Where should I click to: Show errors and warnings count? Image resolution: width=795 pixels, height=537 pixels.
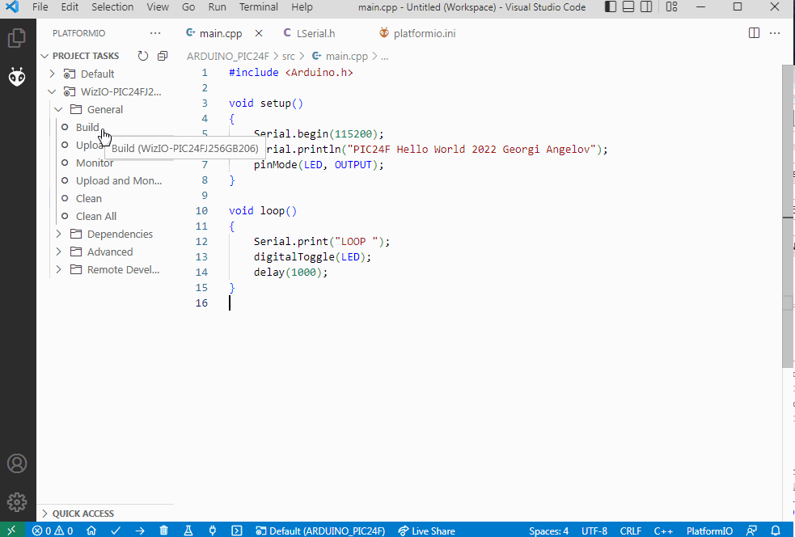point(53,531)
